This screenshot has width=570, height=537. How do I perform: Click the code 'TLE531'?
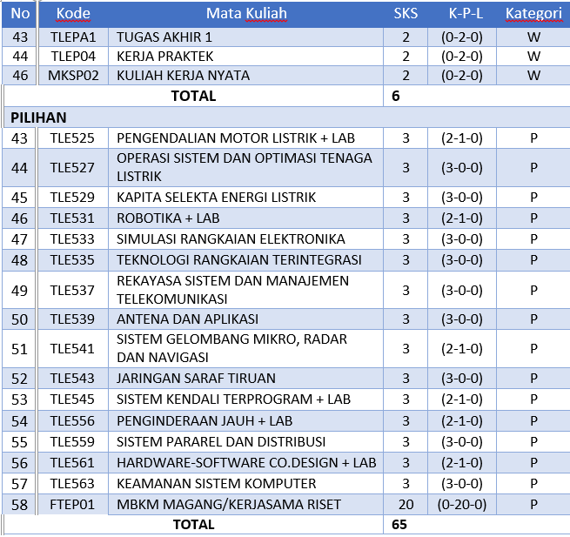[72, 218]
